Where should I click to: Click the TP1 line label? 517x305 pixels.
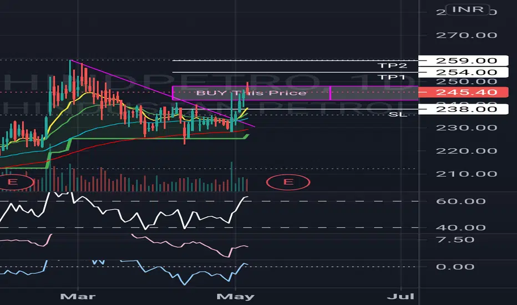[x=392, y=77]
